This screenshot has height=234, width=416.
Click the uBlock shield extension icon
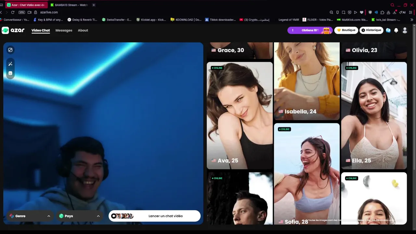point(370,12)
